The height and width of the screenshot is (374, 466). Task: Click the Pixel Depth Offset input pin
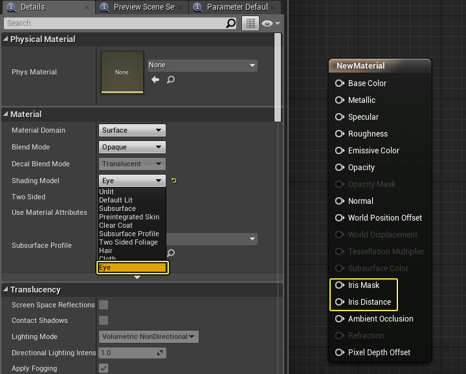339,353
